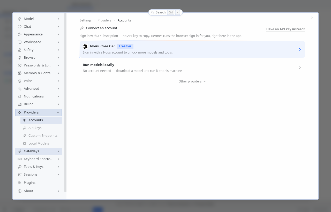Click the Notifications bell icon
The width and height of the screenshot is (331, 212).
tap(20, 96)
